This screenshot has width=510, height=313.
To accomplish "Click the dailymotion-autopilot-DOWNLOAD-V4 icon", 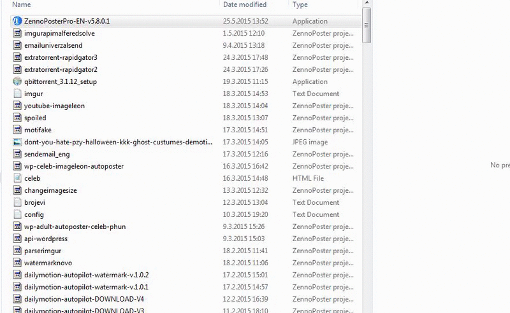I will click(17, 299).
